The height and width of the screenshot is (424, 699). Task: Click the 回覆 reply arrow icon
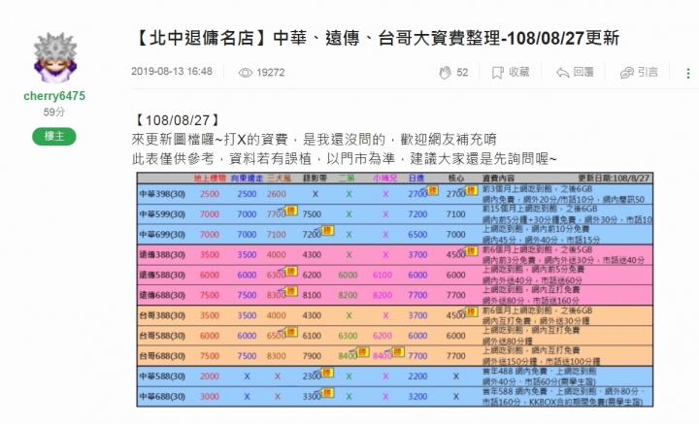(562, 73)
